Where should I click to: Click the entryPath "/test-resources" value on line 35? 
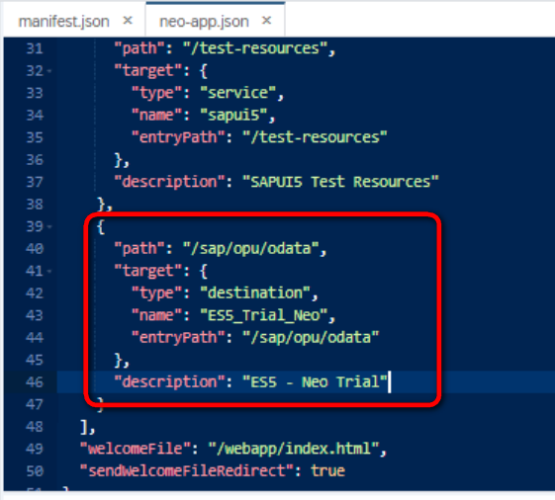[315, 137]
